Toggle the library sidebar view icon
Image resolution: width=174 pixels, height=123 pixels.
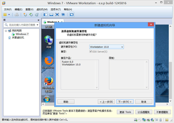point(46,15)
